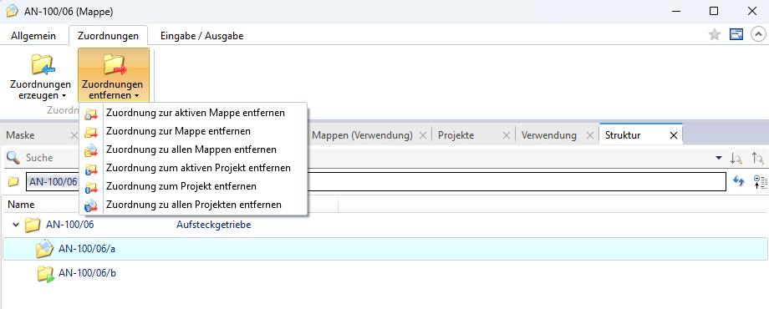
Task: Click the Zuordnungen entfernen ribbon button
Action: coord(113,75)
